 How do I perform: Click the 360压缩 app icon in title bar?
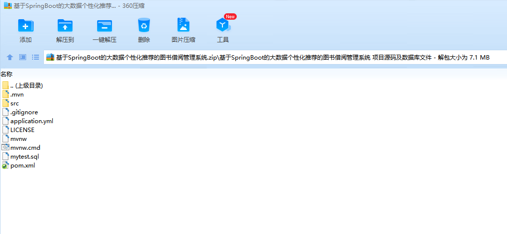coord(8,5)
